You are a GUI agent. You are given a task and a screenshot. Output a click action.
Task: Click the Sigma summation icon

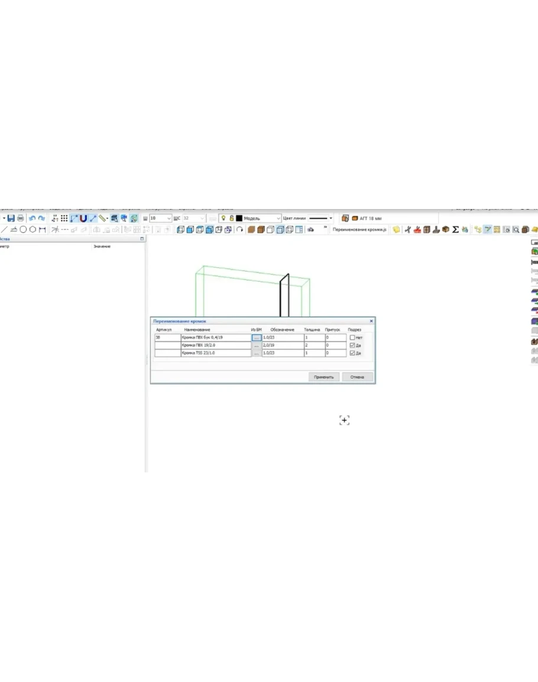click(x=456, y=230)
